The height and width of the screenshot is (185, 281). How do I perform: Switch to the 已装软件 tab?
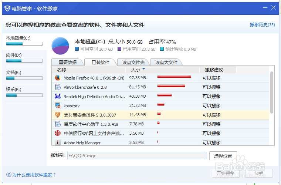pyautogui.click(x=101, y=63)
